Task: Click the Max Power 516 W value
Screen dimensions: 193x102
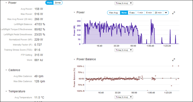Action: pyautogui.click(x=39, y=14)
